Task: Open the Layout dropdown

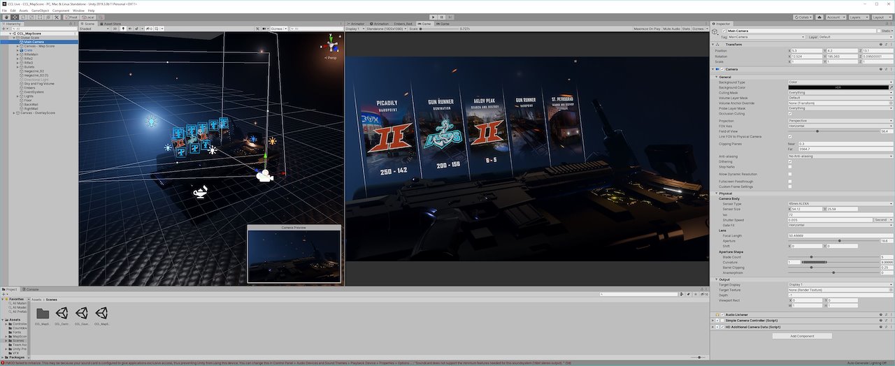Action: pyautogui.click(x=882, y=17)
